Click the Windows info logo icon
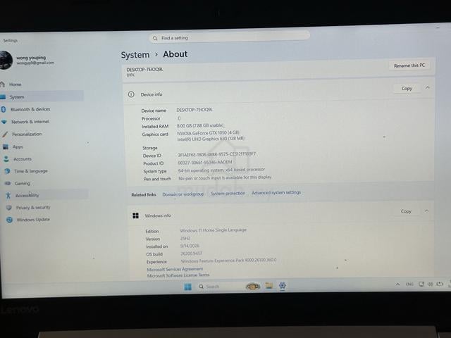The image size is (451, 338). point(136,215)
